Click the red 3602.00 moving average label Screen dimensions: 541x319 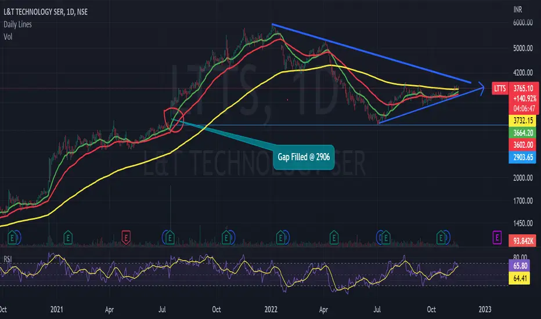522,145
